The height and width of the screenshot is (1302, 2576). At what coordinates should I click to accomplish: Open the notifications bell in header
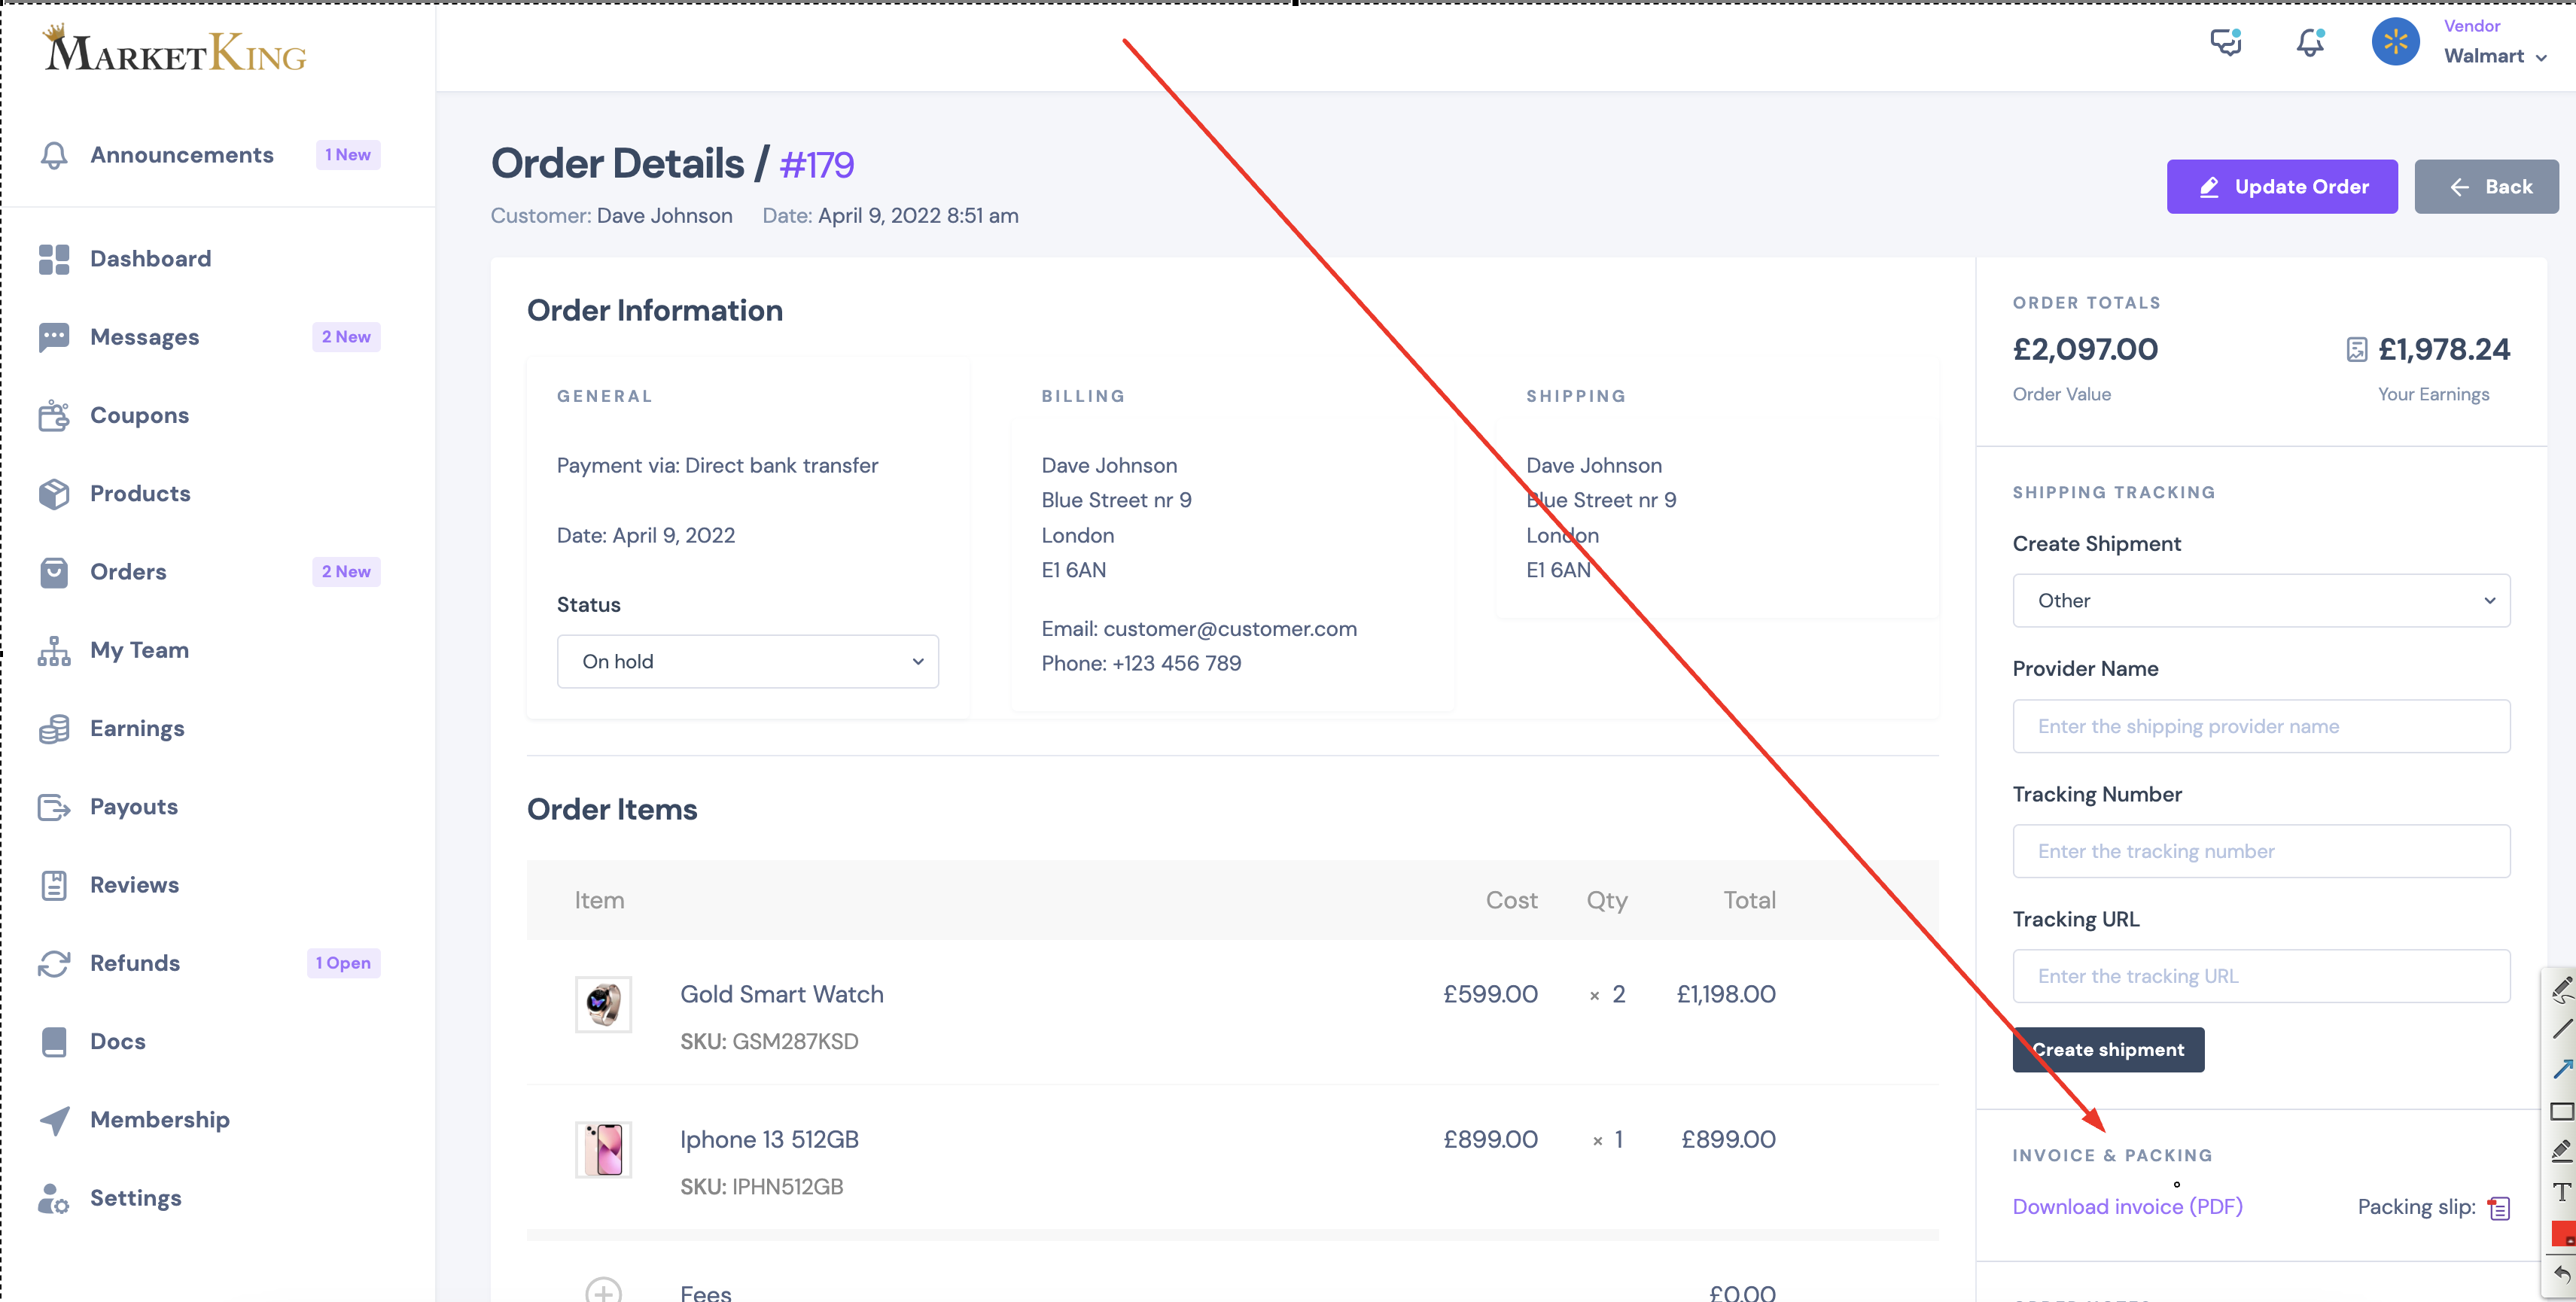tap(2310, 42)
